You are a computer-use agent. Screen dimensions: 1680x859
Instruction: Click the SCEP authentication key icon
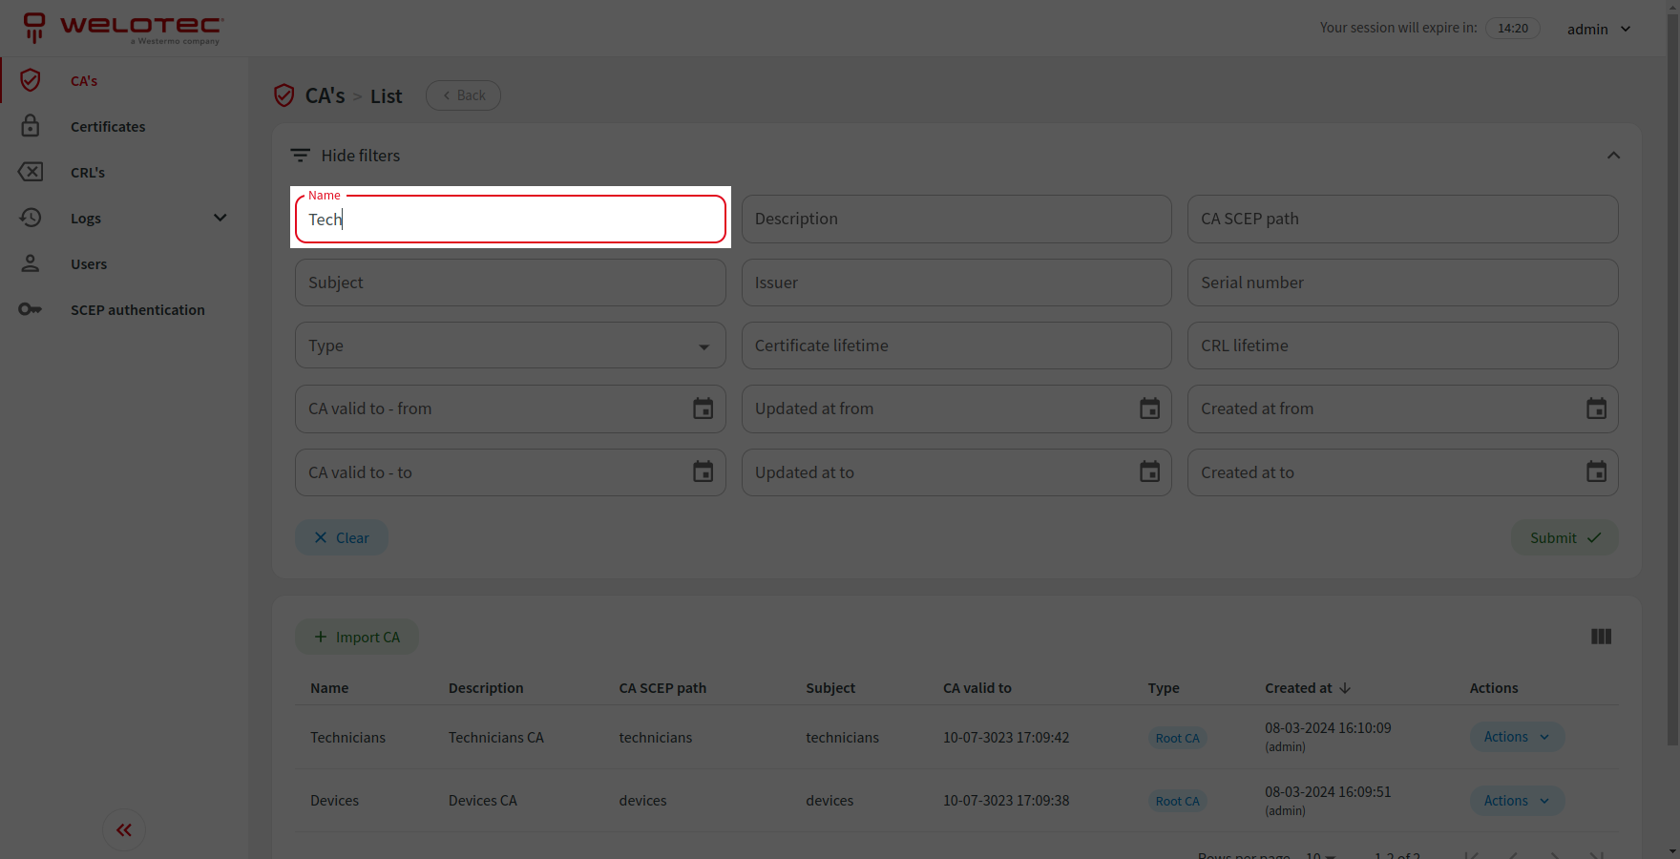(31, 309)
